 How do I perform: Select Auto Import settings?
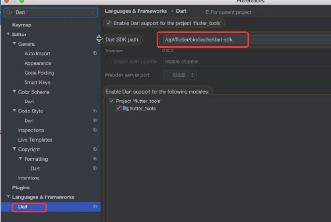click(x=37, y=53)
